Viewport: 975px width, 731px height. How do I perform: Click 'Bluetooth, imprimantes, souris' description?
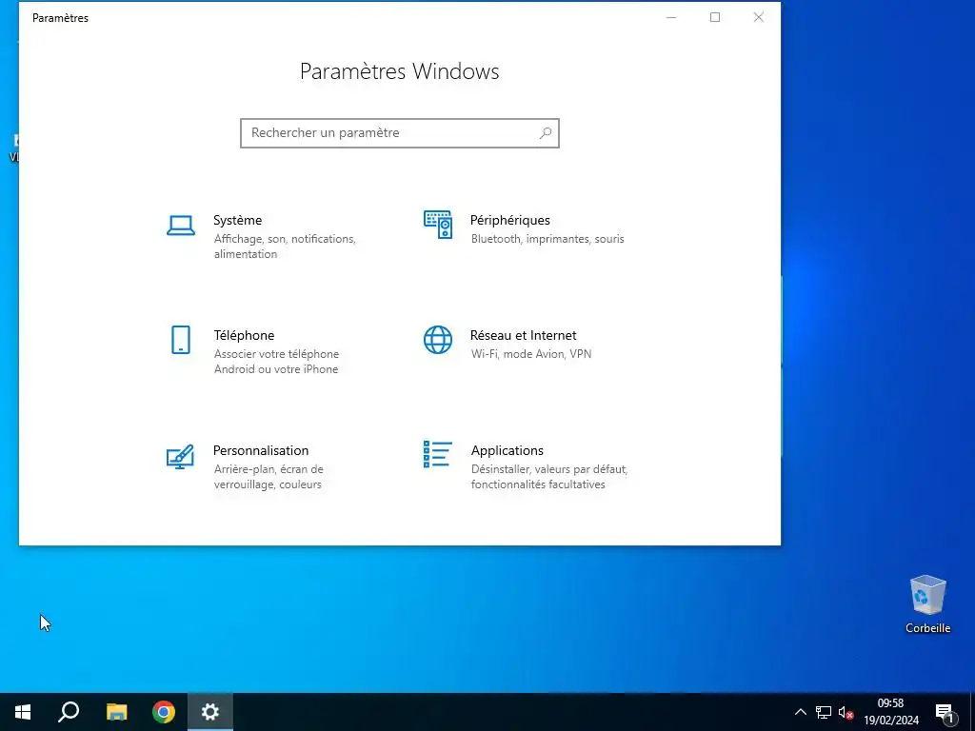[547, 239]
